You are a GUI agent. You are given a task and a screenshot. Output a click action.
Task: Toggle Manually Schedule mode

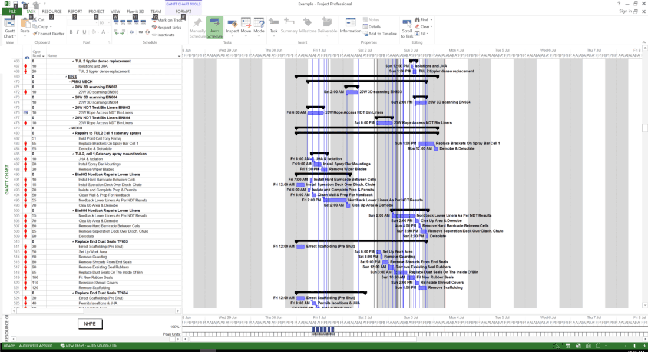(x=197, y=27)
